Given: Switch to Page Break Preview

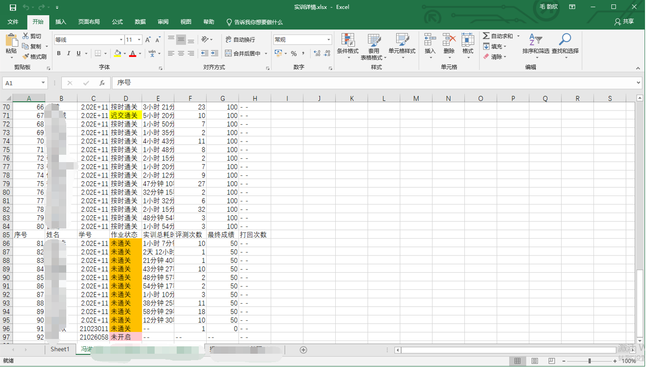Looking at the screenshot, I should pos(552,361).
